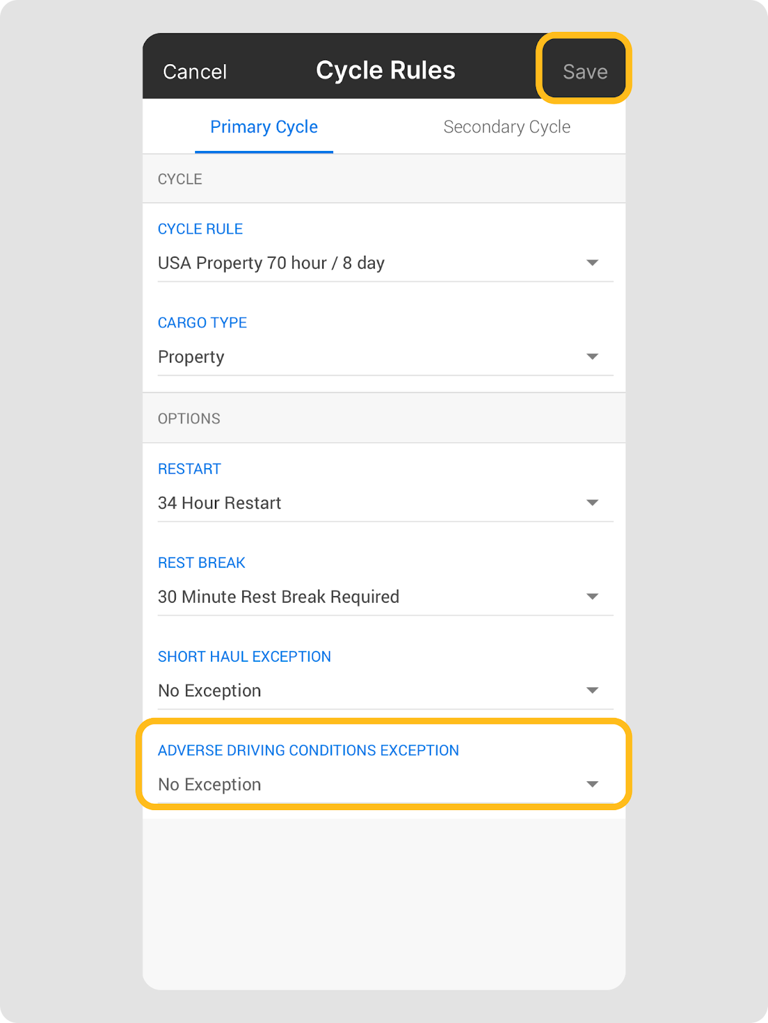Open Short Haul Exception dropdown arrow

(592, 691)
